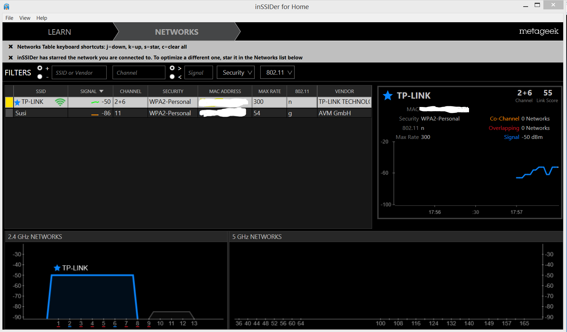Image resolution: width=567 pixels, height=332 pixels.
Task: Click the yellow color swatch of TP-LINK row
Action: [9, 102]
